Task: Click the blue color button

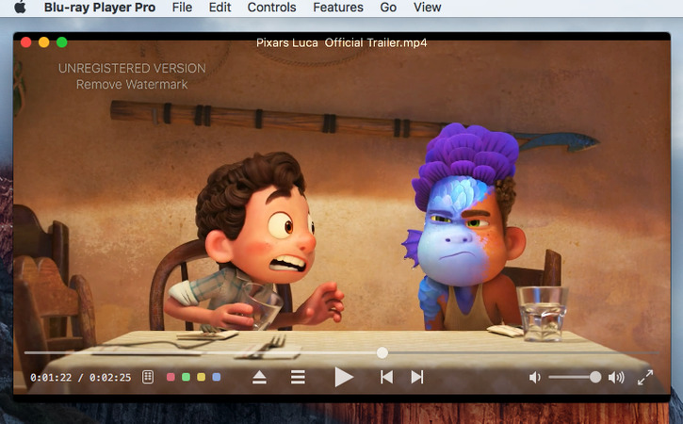Action: click(x=217, y=377)
